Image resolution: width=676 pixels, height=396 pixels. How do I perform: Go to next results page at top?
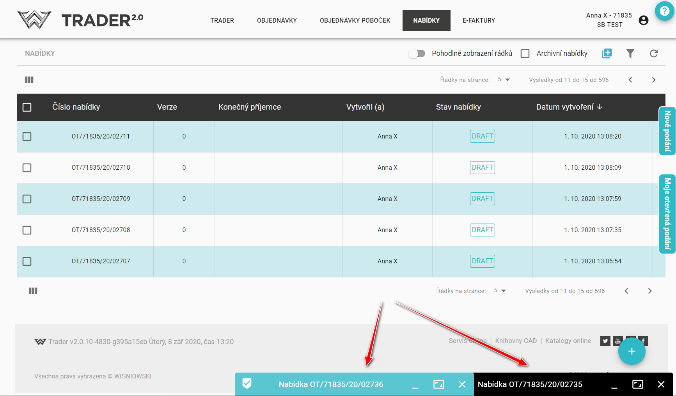click(x=653, y=80)
